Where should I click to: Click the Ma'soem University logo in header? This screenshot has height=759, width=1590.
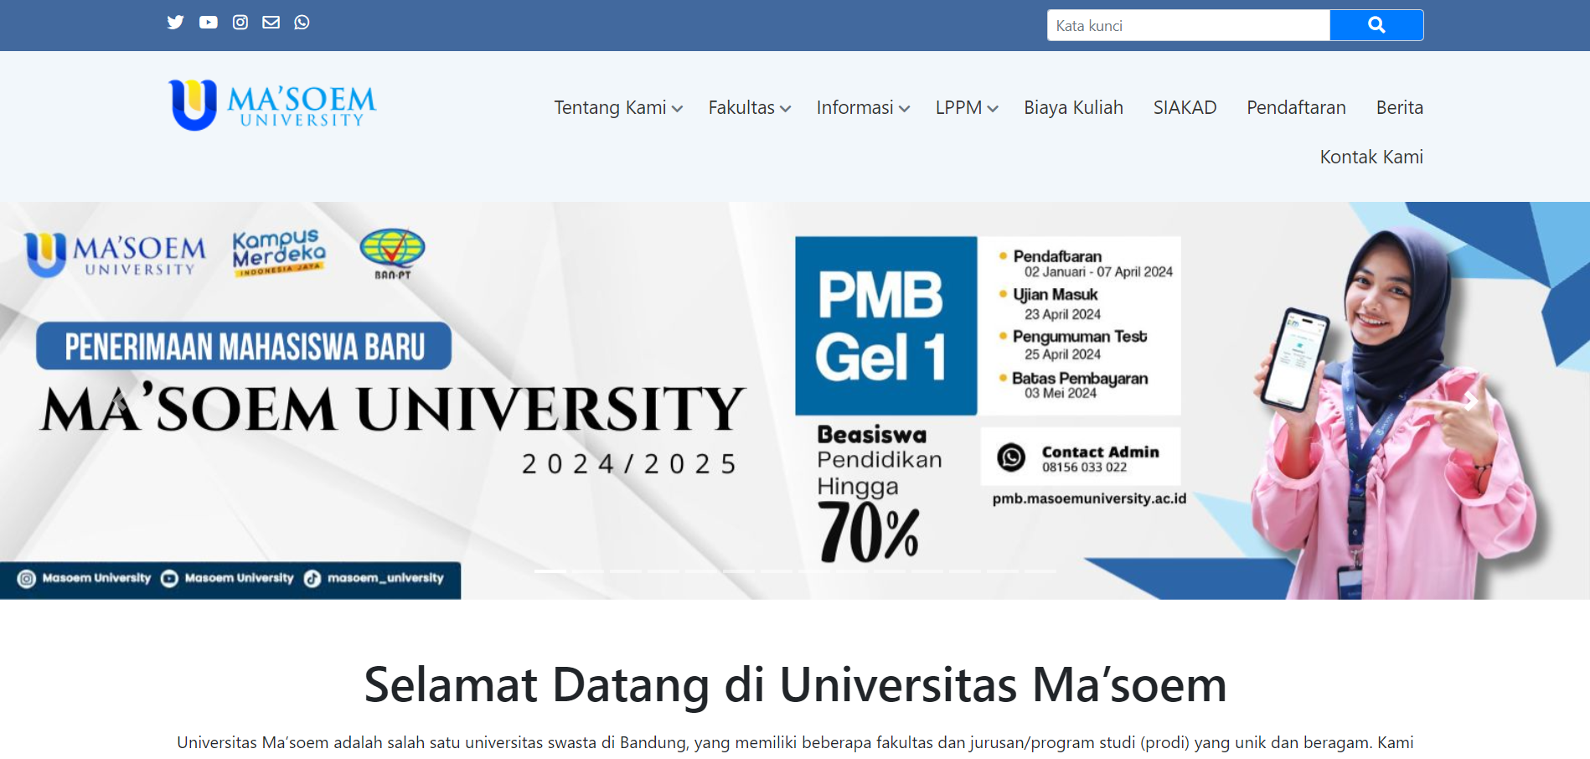pos(272,106)
